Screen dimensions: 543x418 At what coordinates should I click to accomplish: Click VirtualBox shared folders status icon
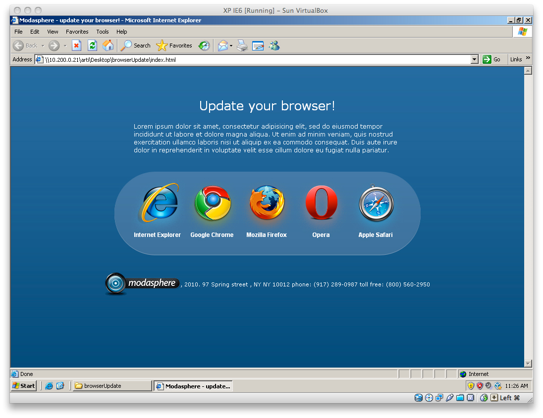460,398
